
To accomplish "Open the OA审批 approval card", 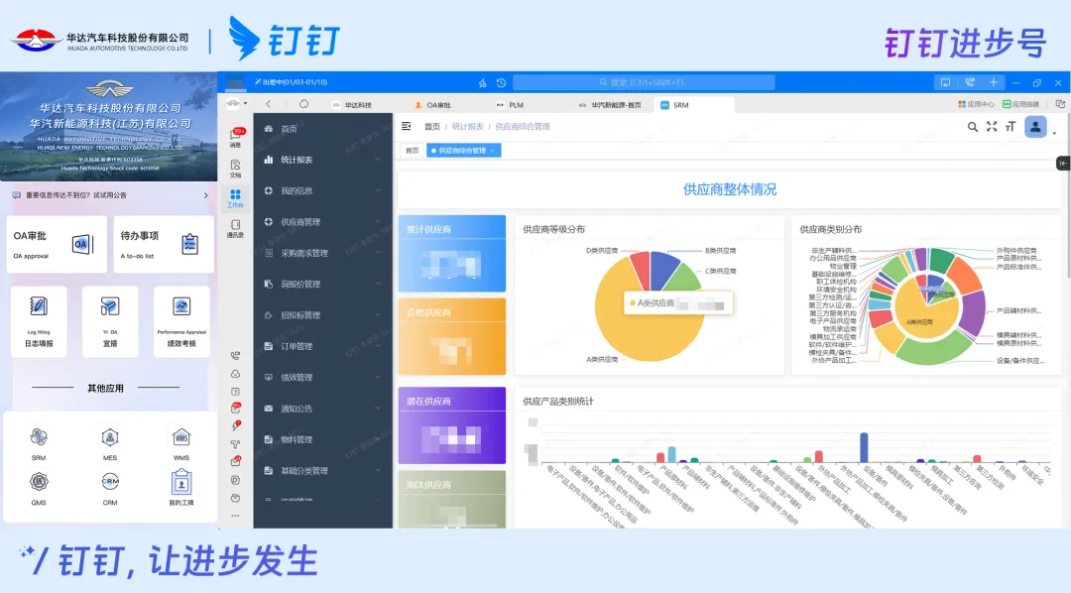I will (57, 245).
